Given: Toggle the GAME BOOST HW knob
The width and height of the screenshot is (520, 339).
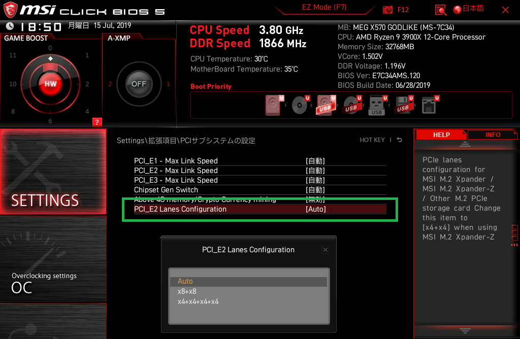Looking at the screenshot, I should point(50,84).
